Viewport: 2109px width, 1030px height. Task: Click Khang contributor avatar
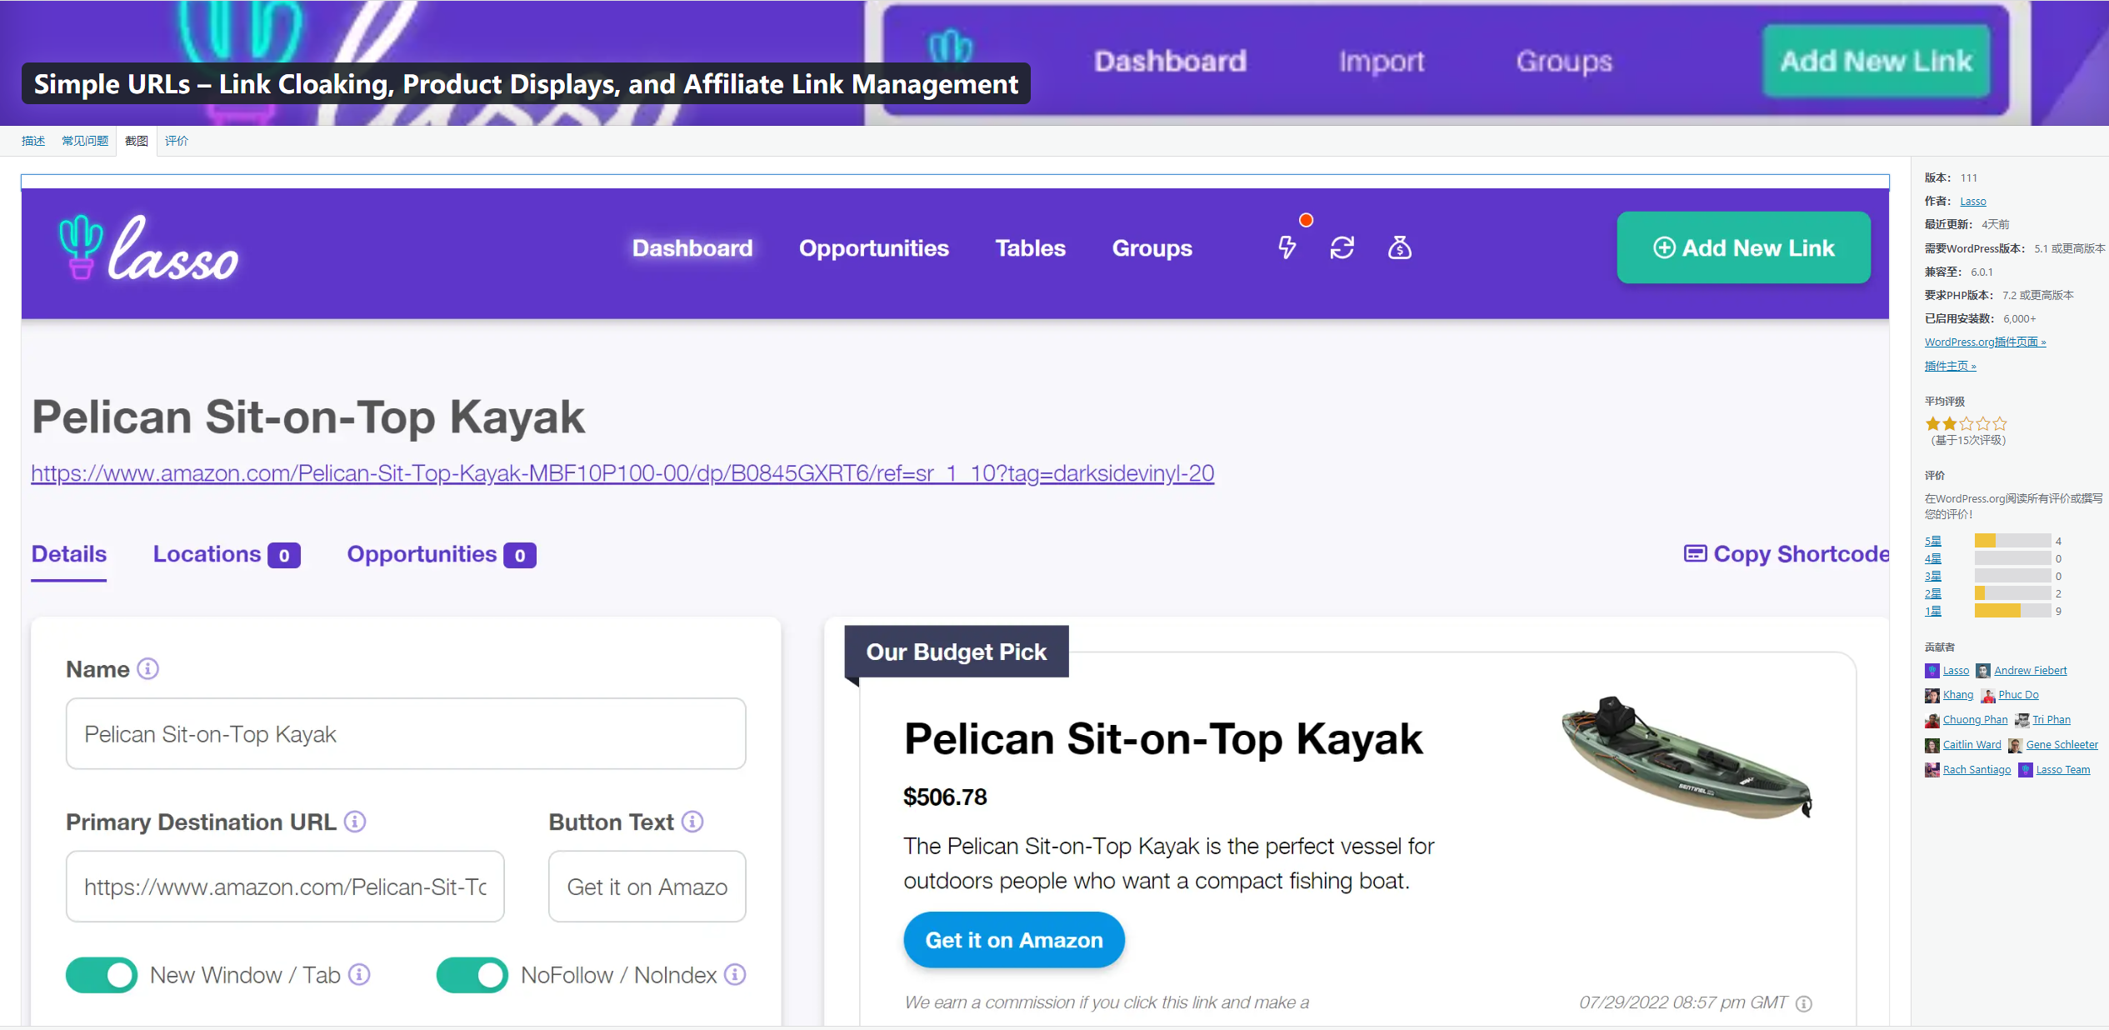[1932, 695]
